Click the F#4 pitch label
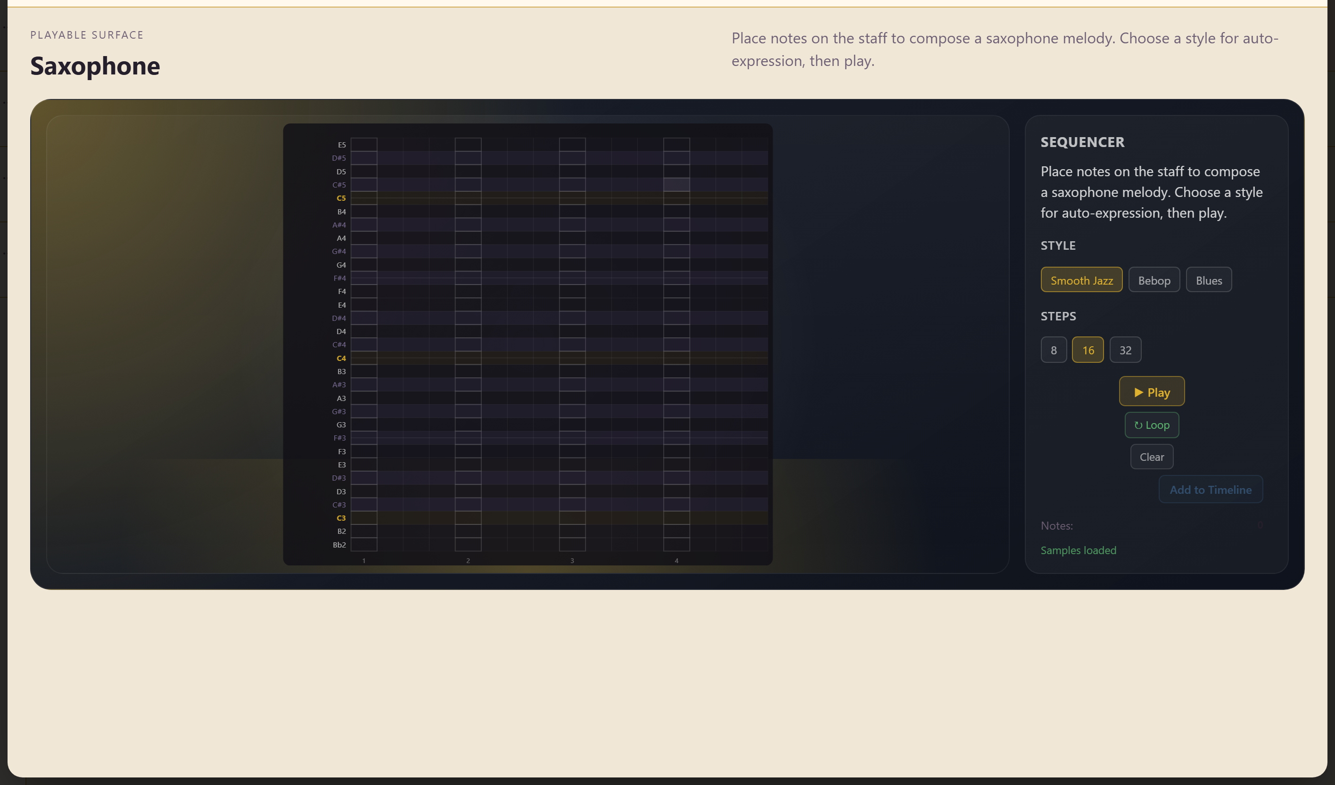The height and width of the screenshot is (785, 1335). pos(339,278)
